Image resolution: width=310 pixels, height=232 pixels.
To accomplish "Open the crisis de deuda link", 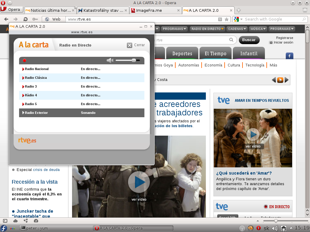I will 46,170.
